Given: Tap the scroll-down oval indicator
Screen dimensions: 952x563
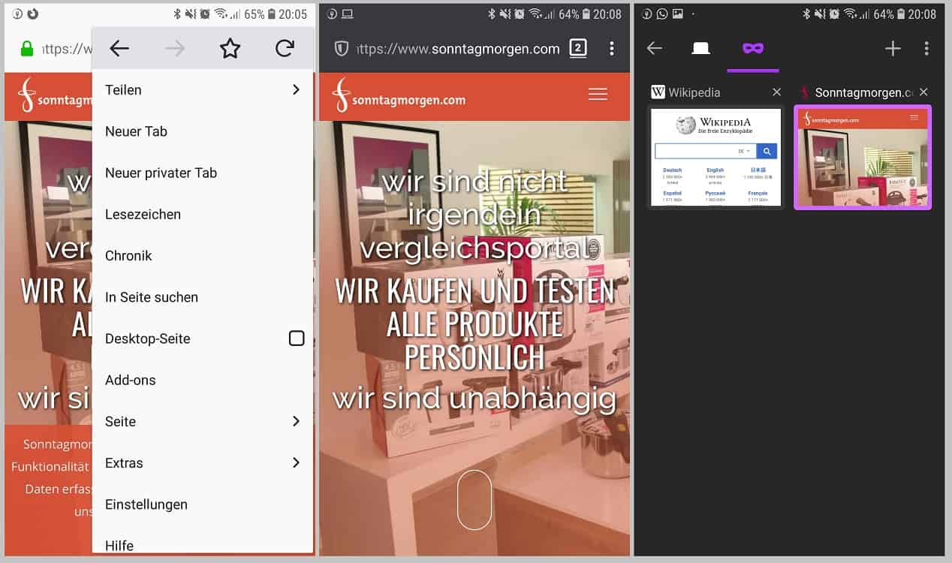Looking at the screenshot, I should tap(474, 500).
